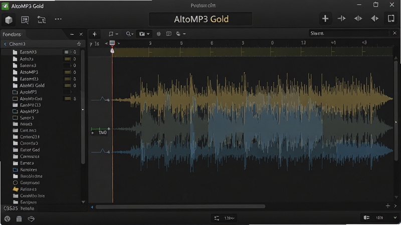Select the AltoM3 Gold folder in the list

32,85
